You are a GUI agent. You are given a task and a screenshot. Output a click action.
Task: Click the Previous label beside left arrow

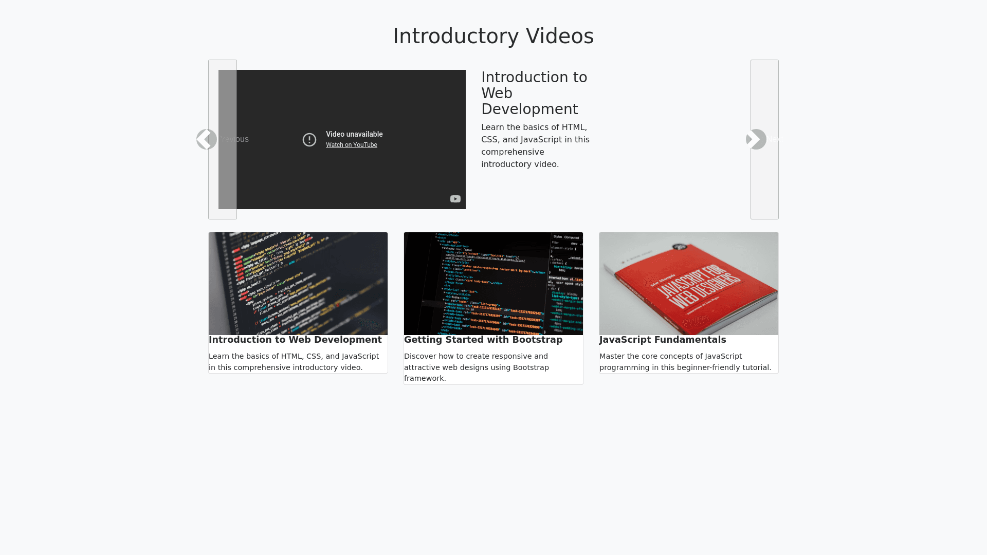233,139
